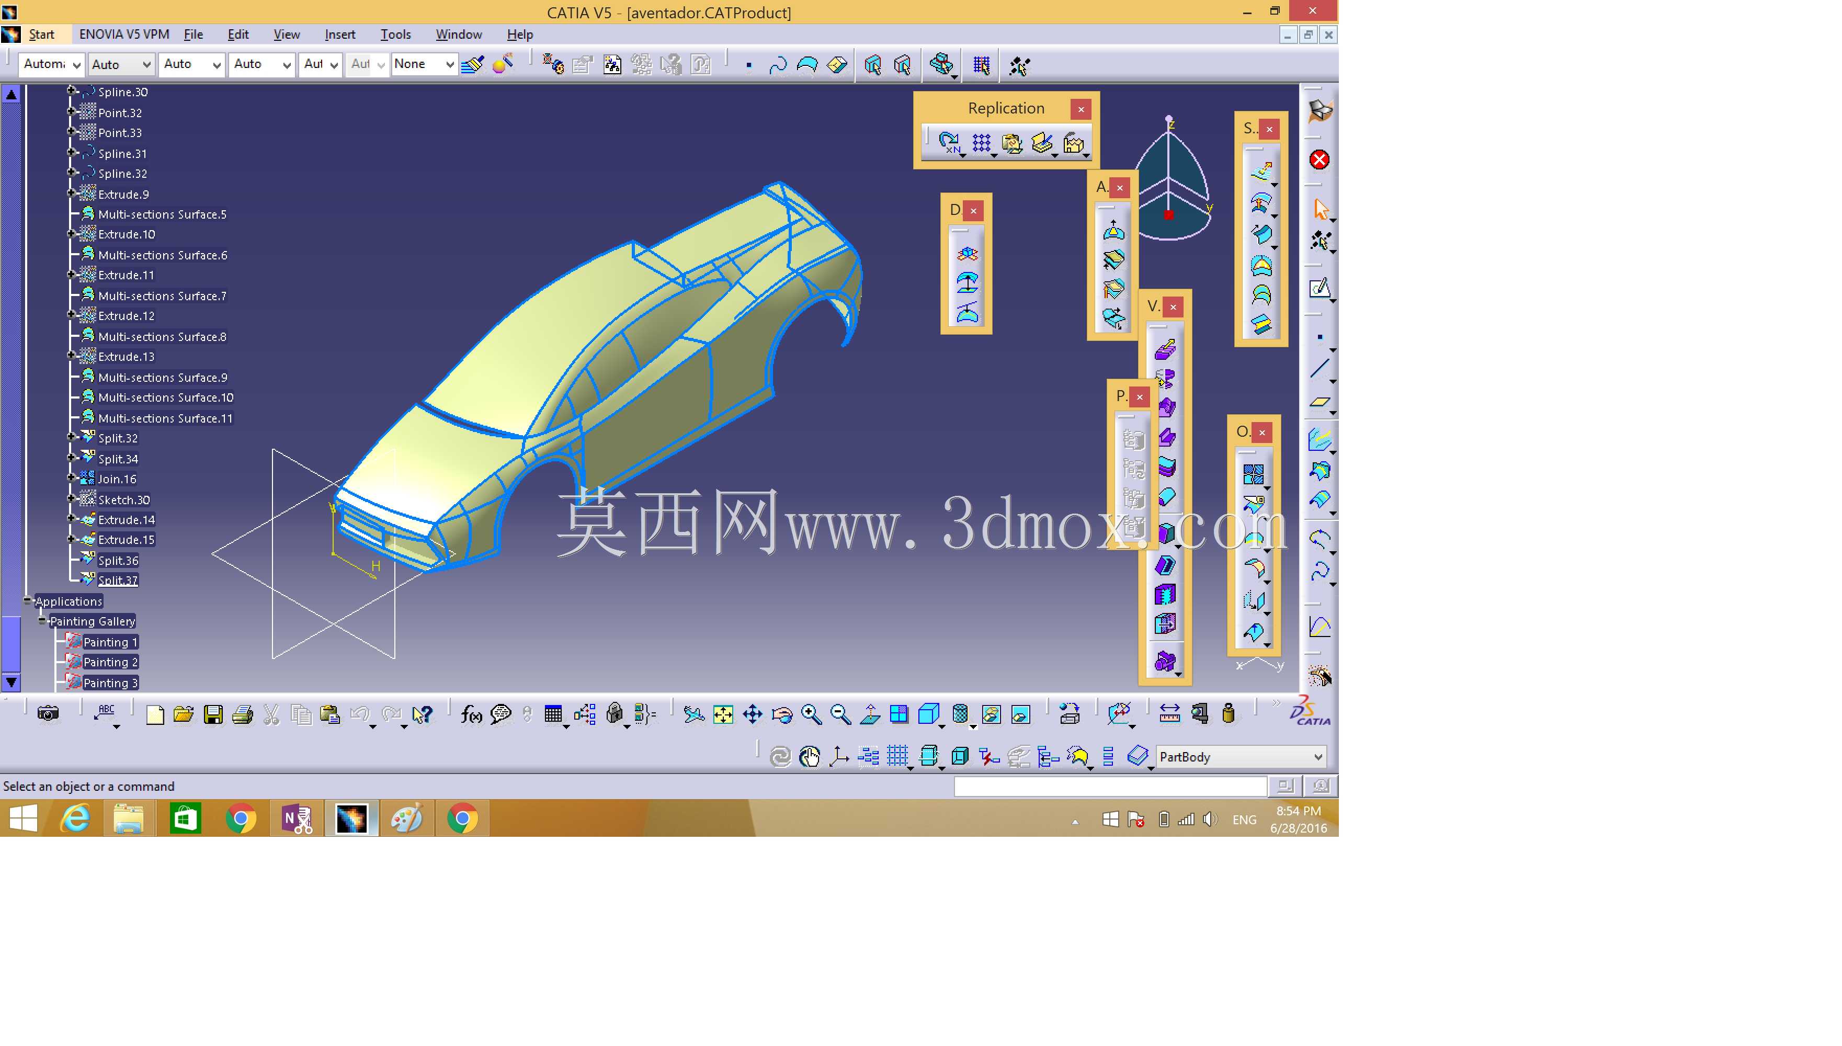Image resolution: width=1842 pixels, height=1046 pixels.
Task: Click the Split icon in O. toolbar
Action: pos(1254,505)
